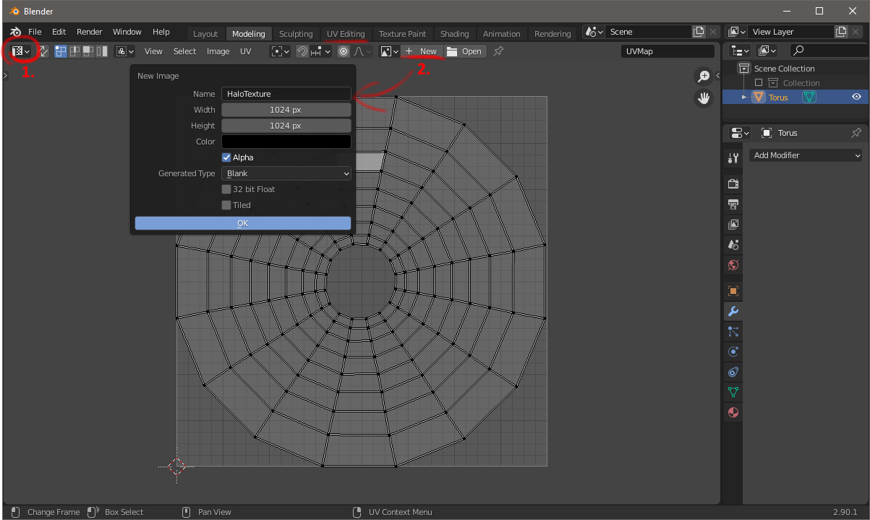The width and height of the screenshot is (870, 520).
Task: Click the zoom magnifier gizmo
Action: [x=704, y=77]
